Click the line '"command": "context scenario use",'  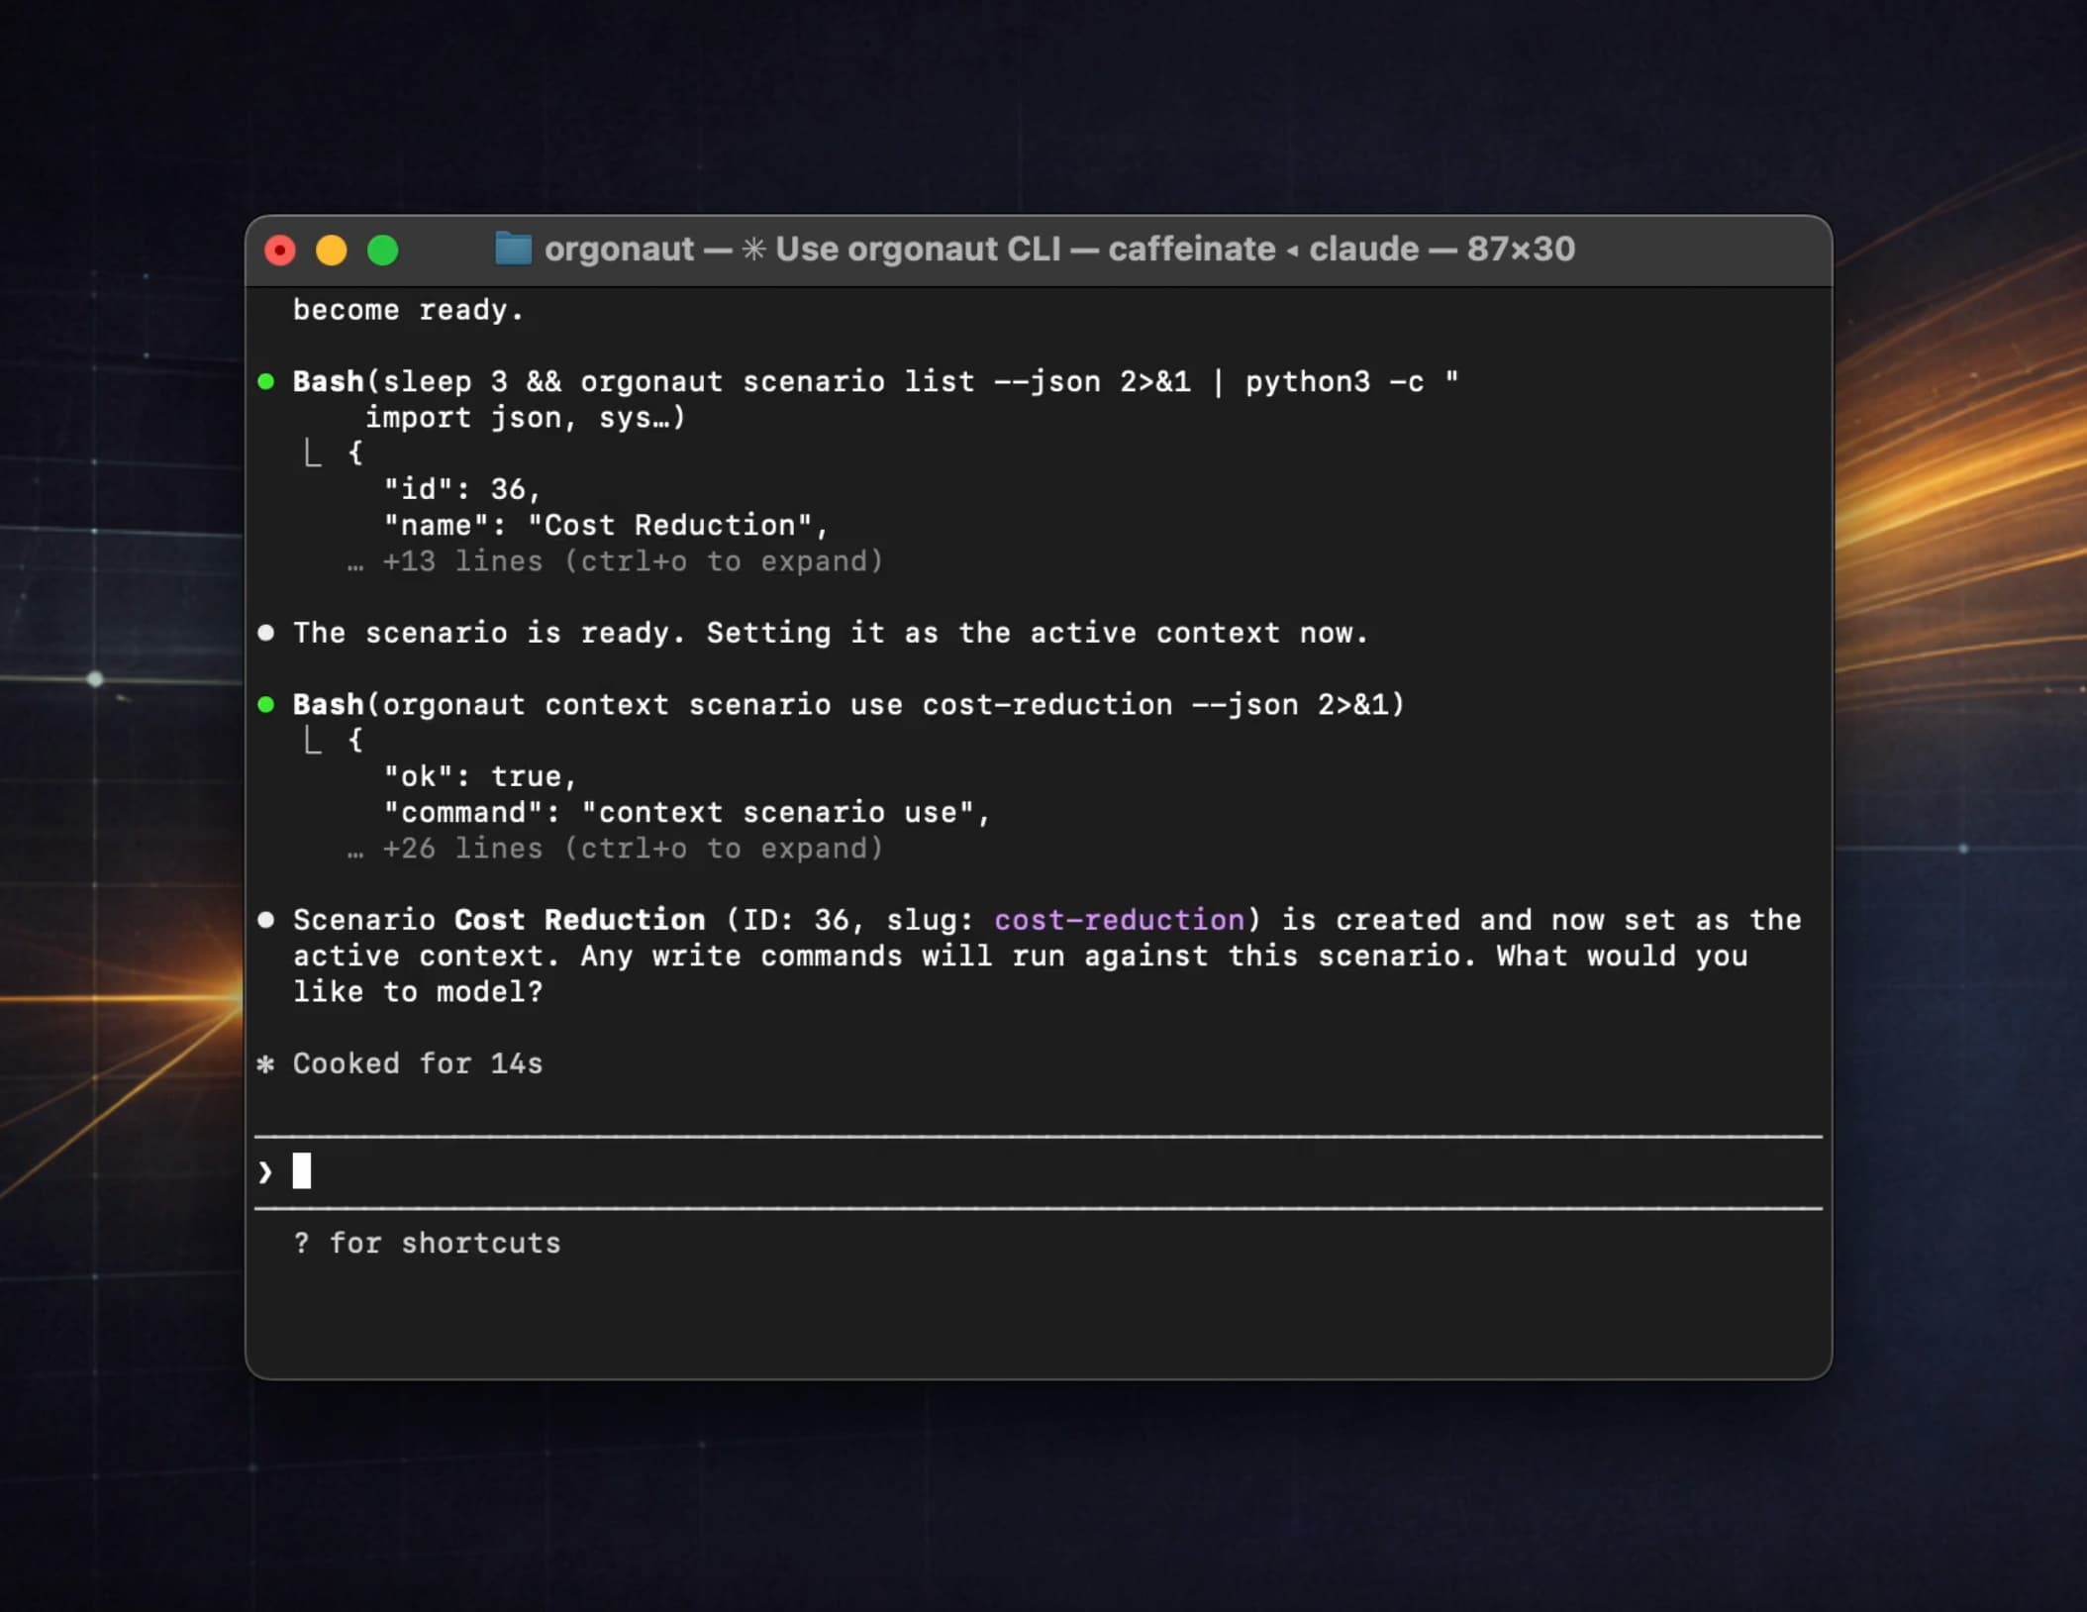[687, 813]
